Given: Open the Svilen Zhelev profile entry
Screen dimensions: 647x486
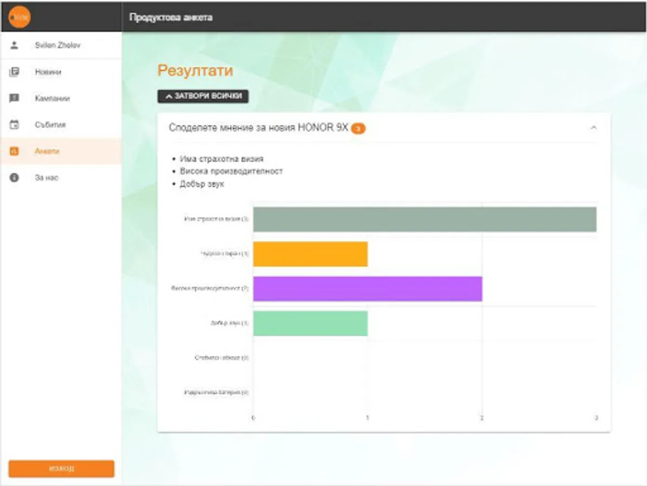Looking at the screenshot, I should coord(61,45).
